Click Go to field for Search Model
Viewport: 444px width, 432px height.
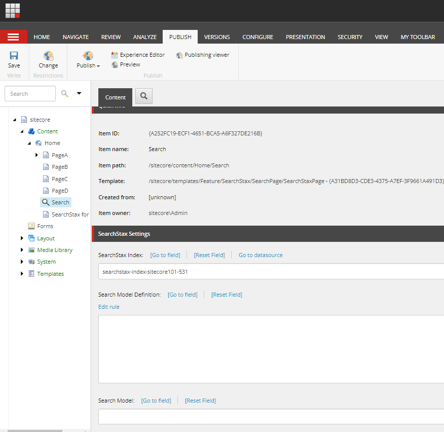pyautogui.click(x=156, y=401)
